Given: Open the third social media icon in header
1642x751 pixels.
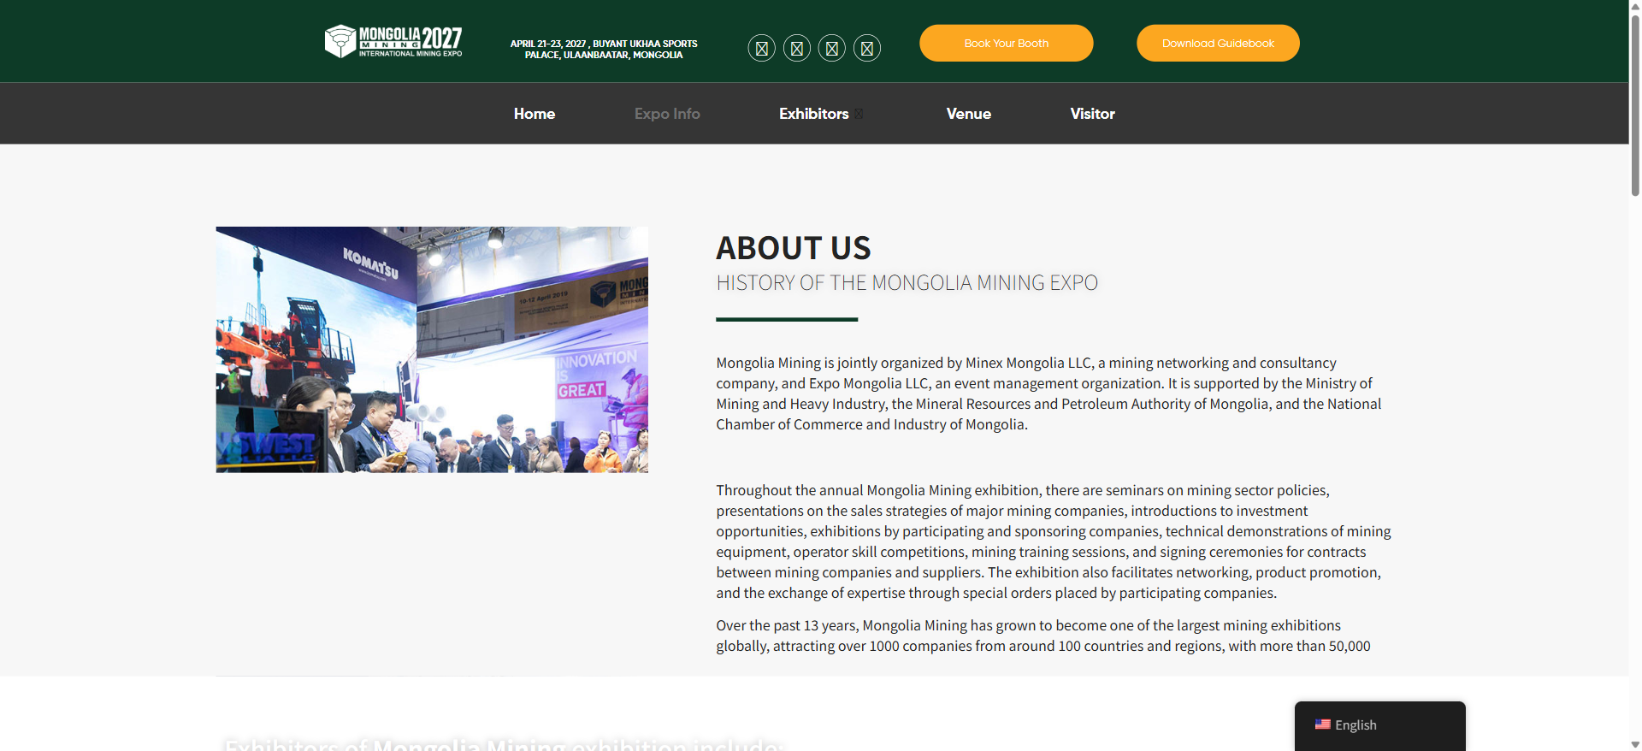Looking at the screenshot, I should click(832, 48).
